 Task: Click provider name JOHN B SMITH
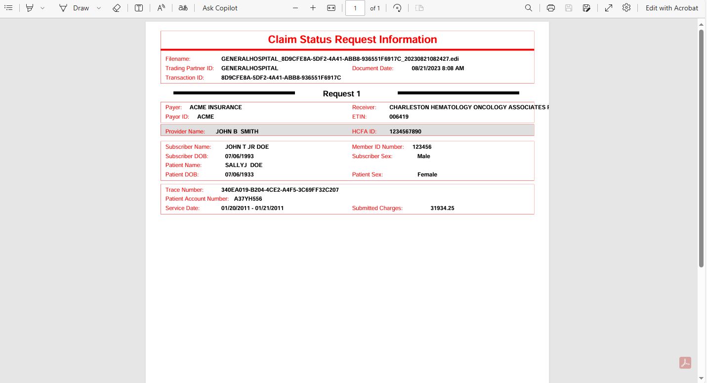click(x=237, y=131)
